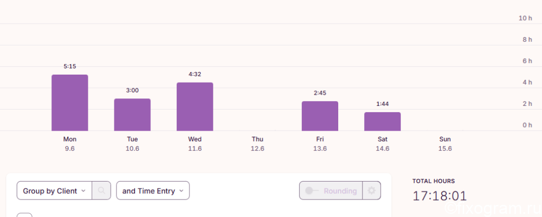Click the Thu 12.6 axis label
Image resolution: width=542 pixels, height=217 pixels.
click(x=257, y=144)
